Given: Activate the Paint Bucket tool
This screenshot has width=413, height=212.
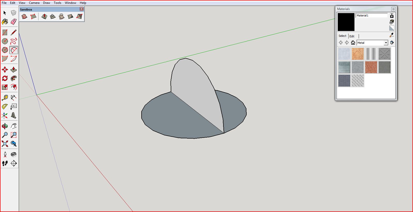Looking at the screenshot, I should [5, 22].
